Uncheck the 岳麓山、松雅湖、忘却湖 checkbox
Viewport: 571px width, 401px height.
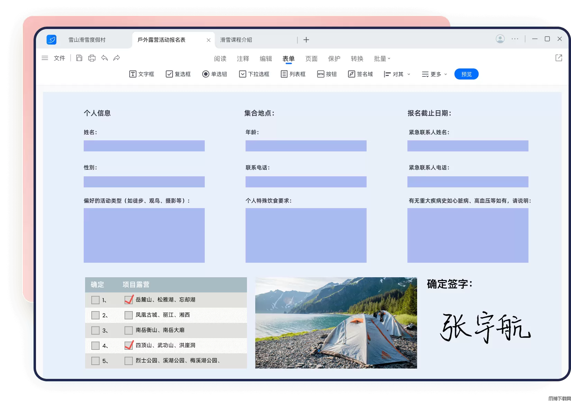(x=129, y=300)
